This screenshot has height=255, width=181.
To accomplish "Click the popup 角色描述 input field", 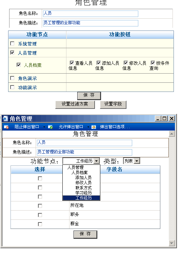I will (x=84, y=152).
